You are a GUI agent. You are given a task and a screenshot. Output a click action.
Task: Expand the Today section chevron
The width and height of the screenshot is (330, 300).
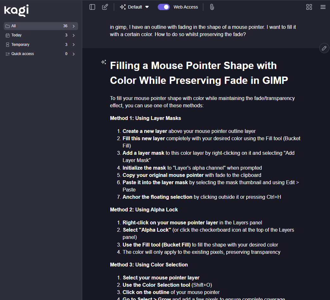[x=74, y=35]
